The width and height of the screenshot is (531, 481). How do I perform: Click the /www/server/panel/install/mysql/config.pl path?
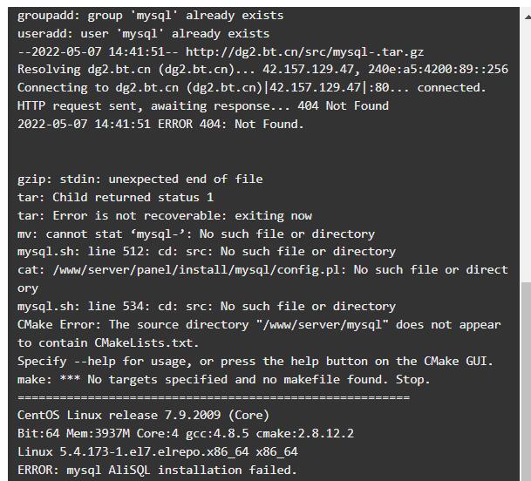[196, 270]
